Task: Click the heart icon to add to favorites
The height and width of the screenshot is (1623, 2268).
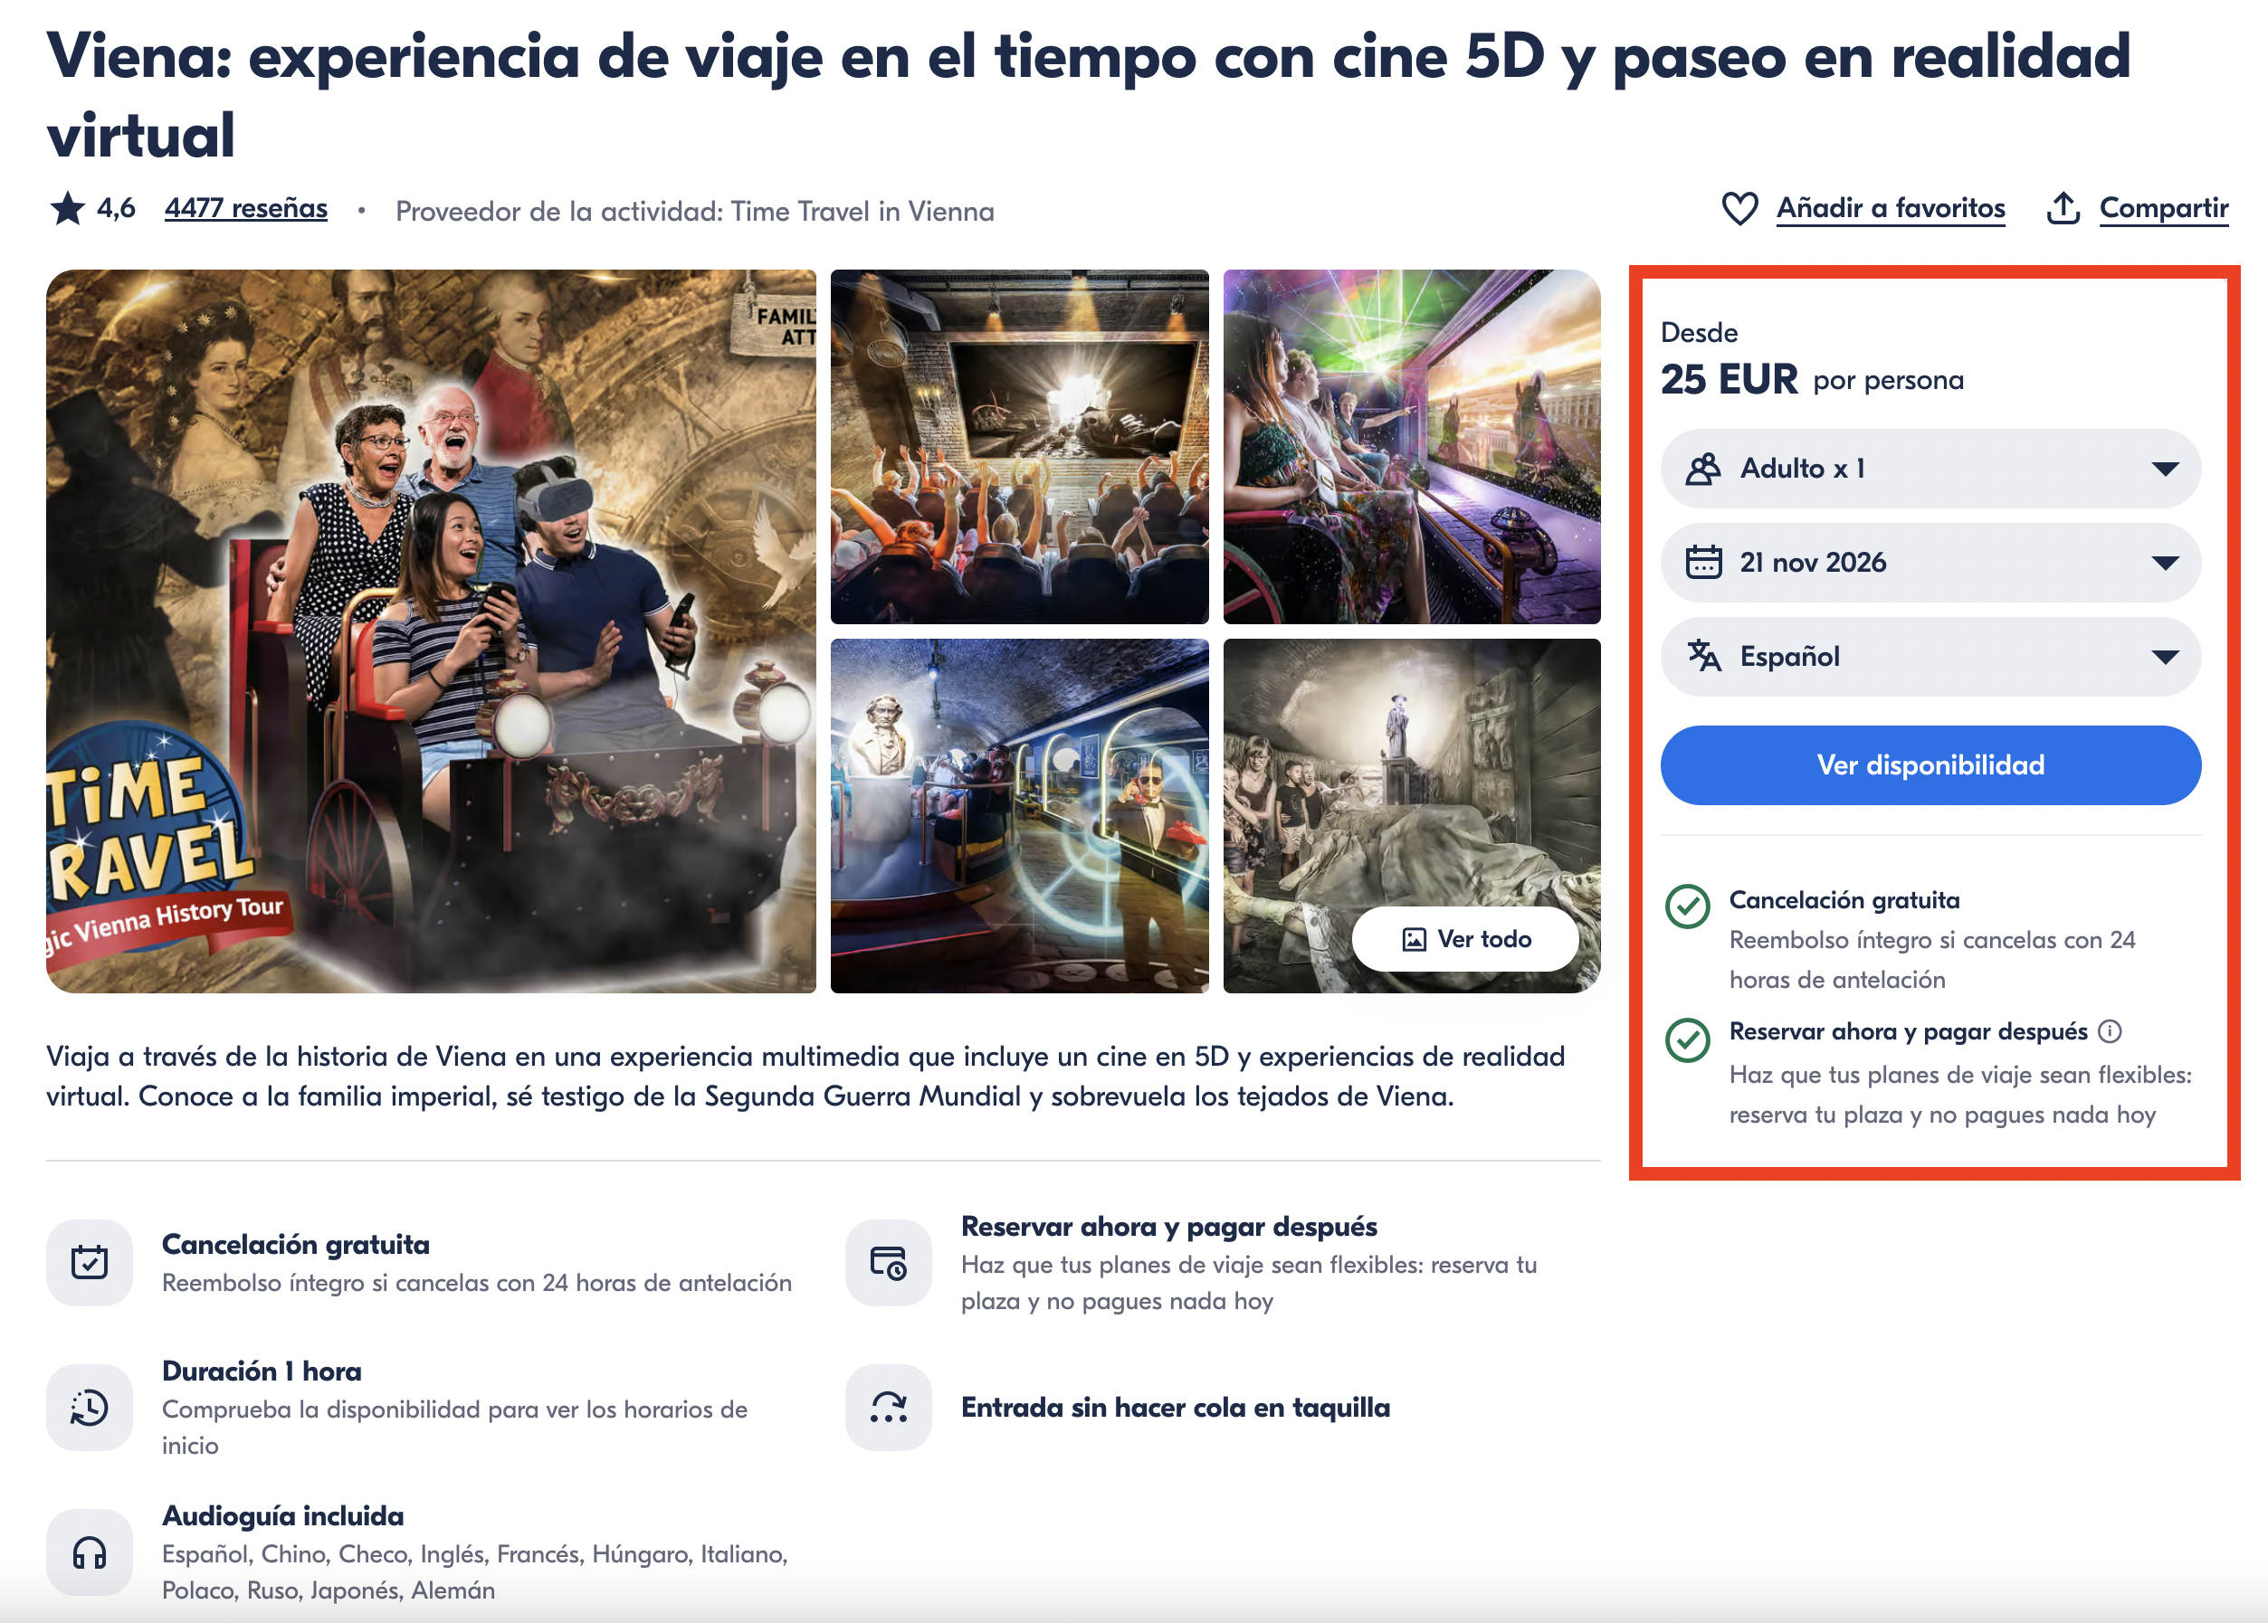Action: point(1739,208)
